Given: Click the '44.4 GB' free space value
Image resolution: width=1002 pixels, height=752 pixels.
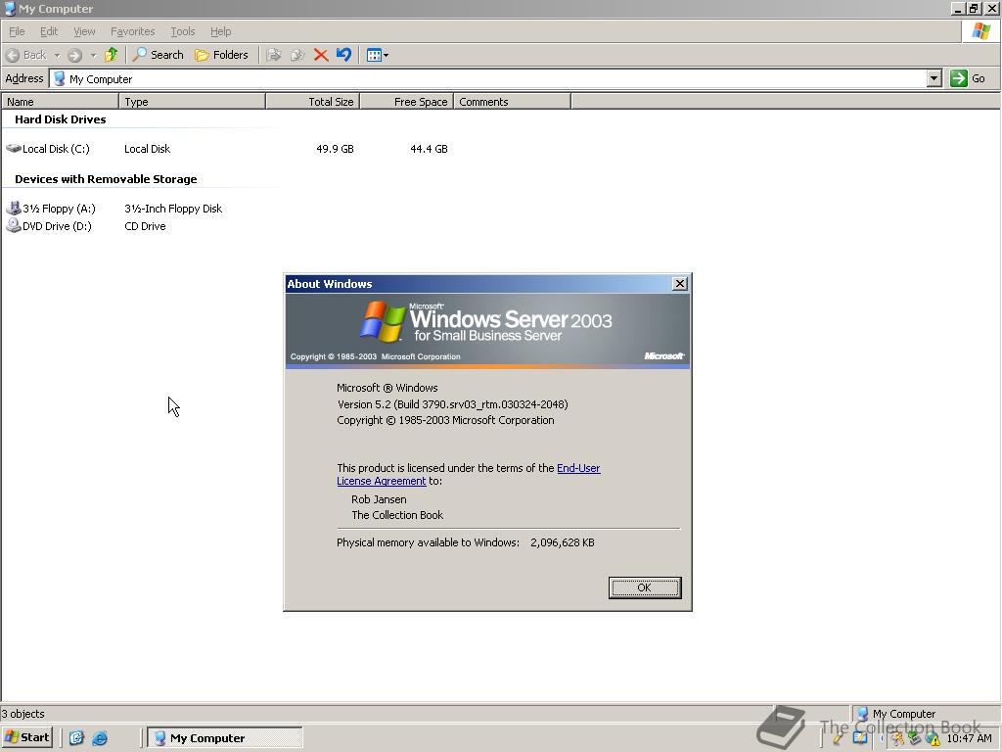Looking at the screenshot, I should (x=429, y=149).
